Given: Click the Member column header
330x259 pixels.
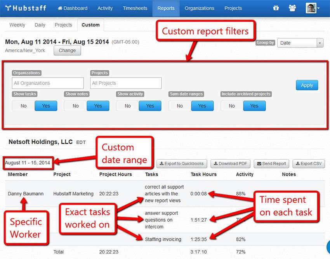Looking at the screenshot, I should pos(18,174).
